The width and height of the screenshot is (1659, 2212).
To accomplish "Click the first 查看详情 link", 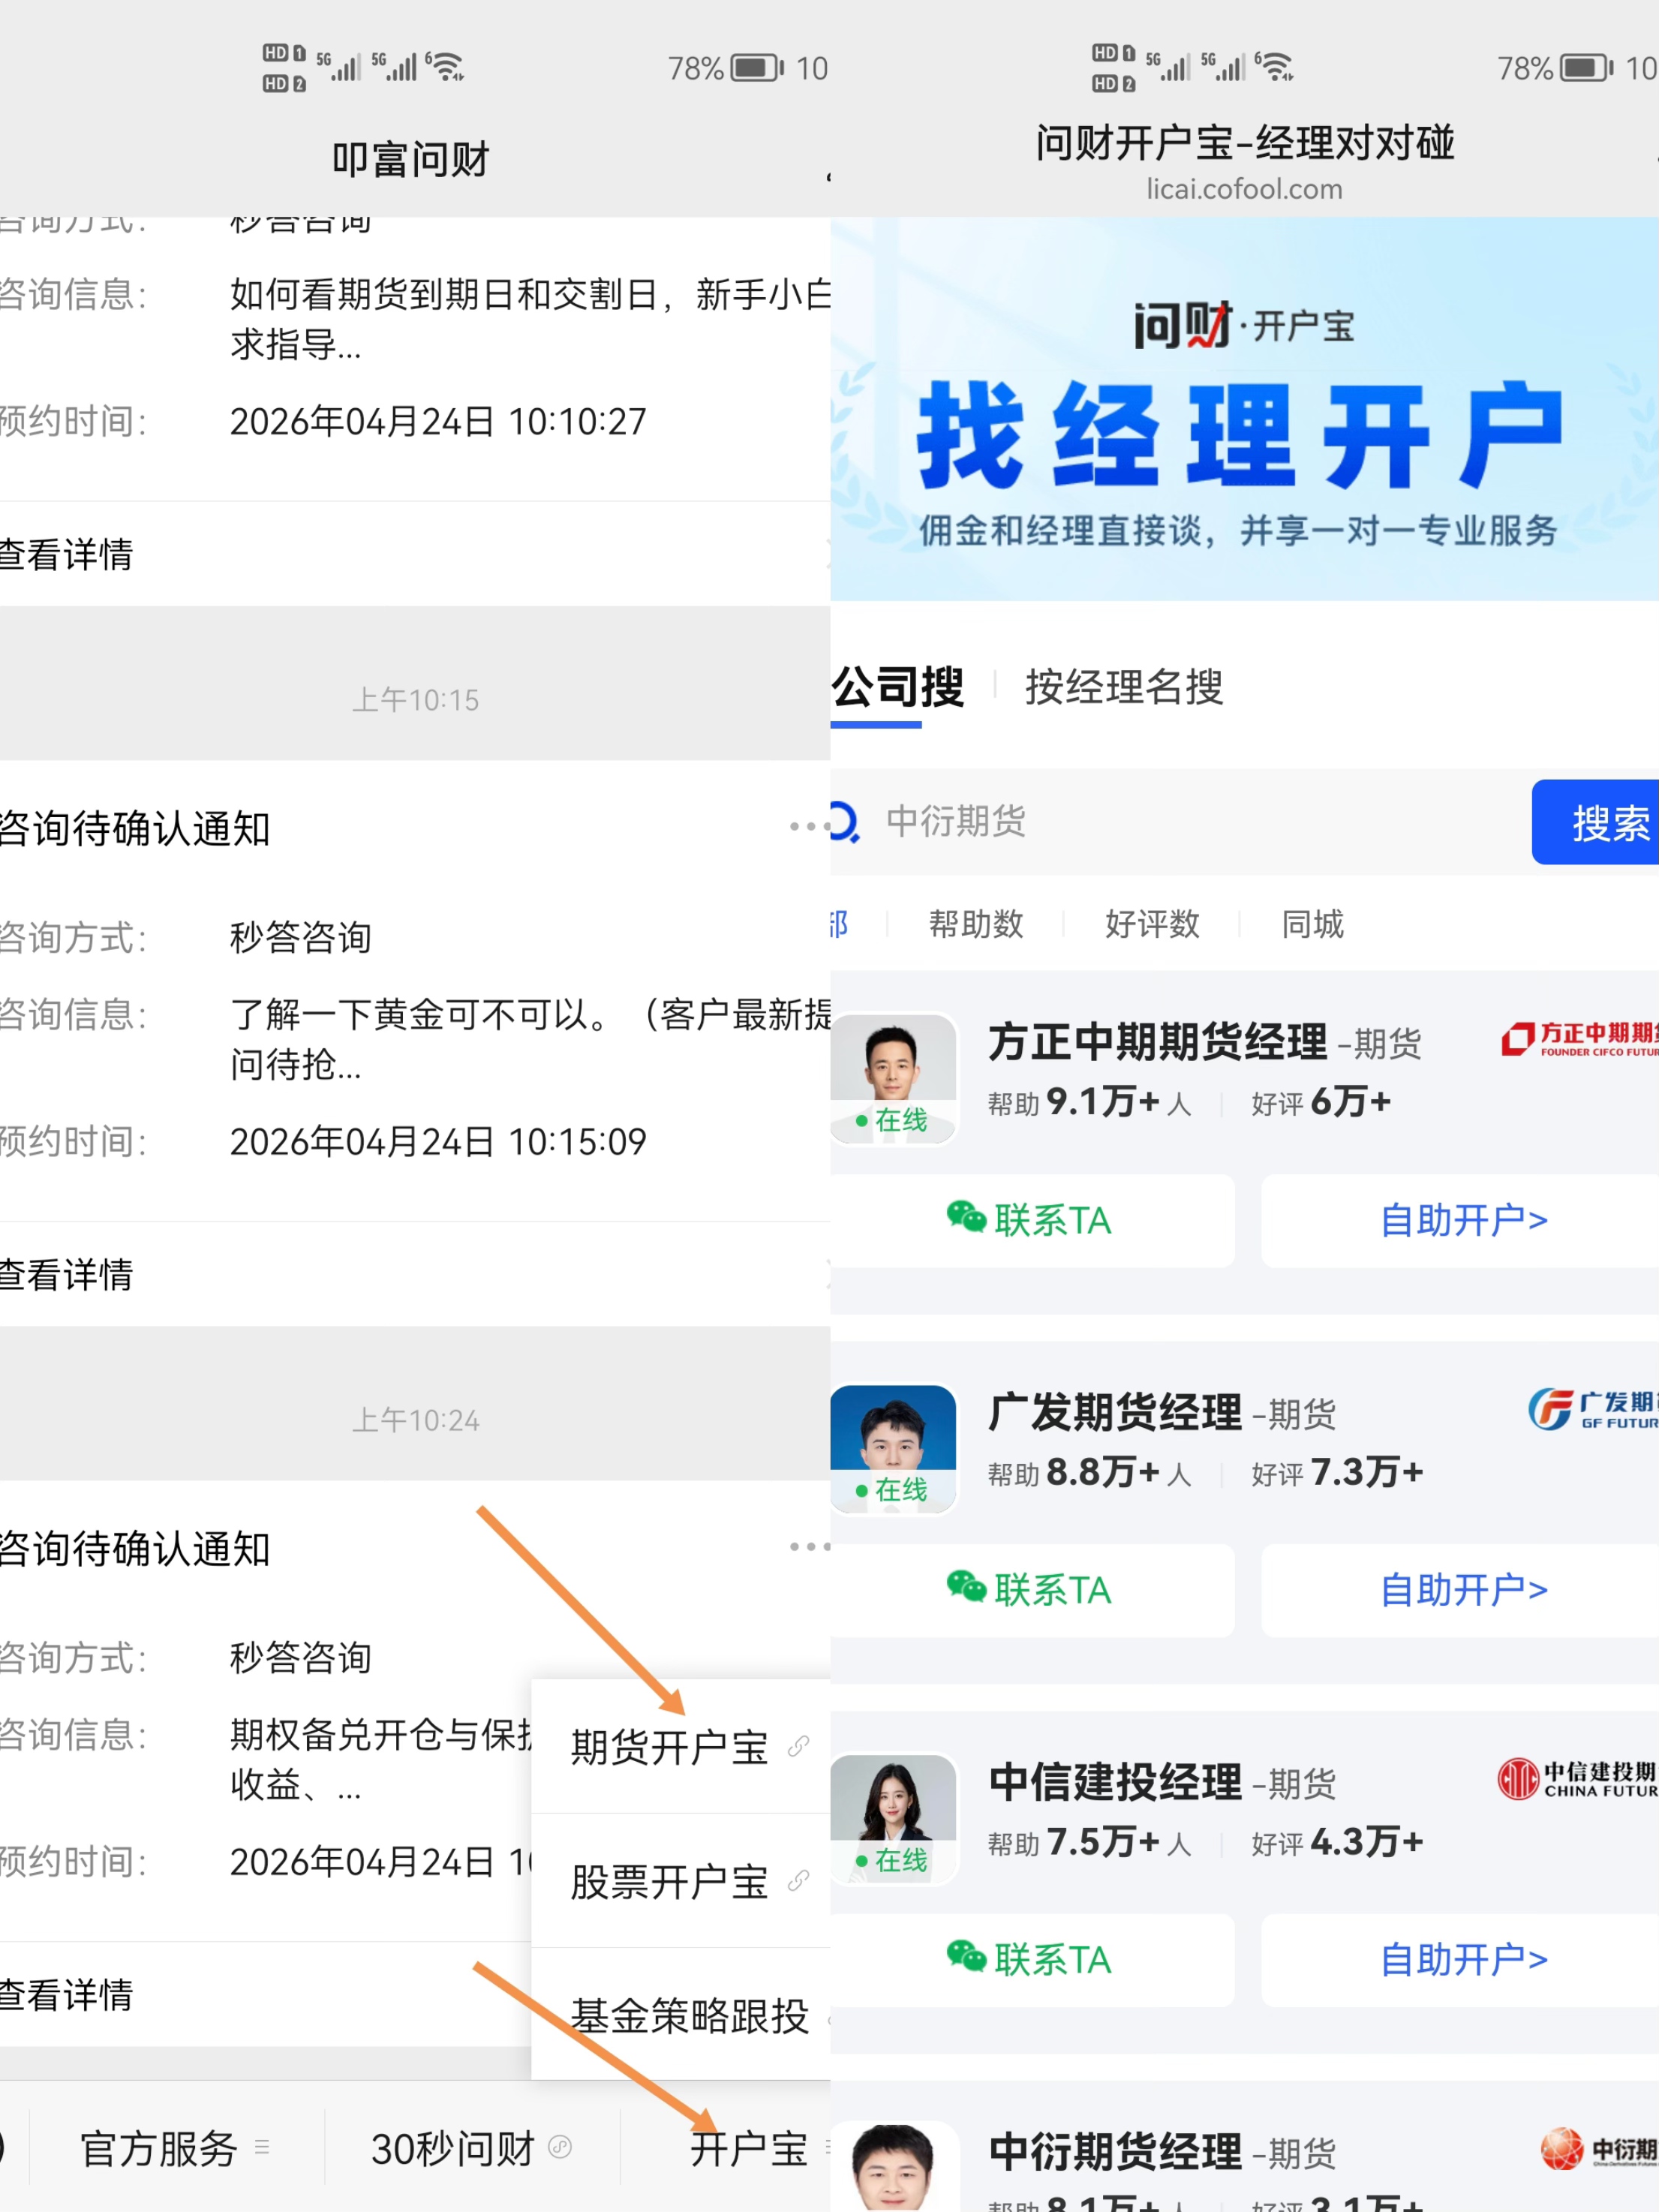I will [66, 554].
